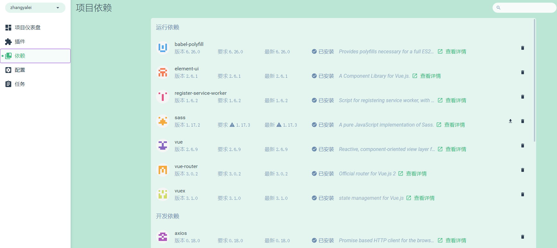Open the 项目仪表盘 dashboard page

28,28
